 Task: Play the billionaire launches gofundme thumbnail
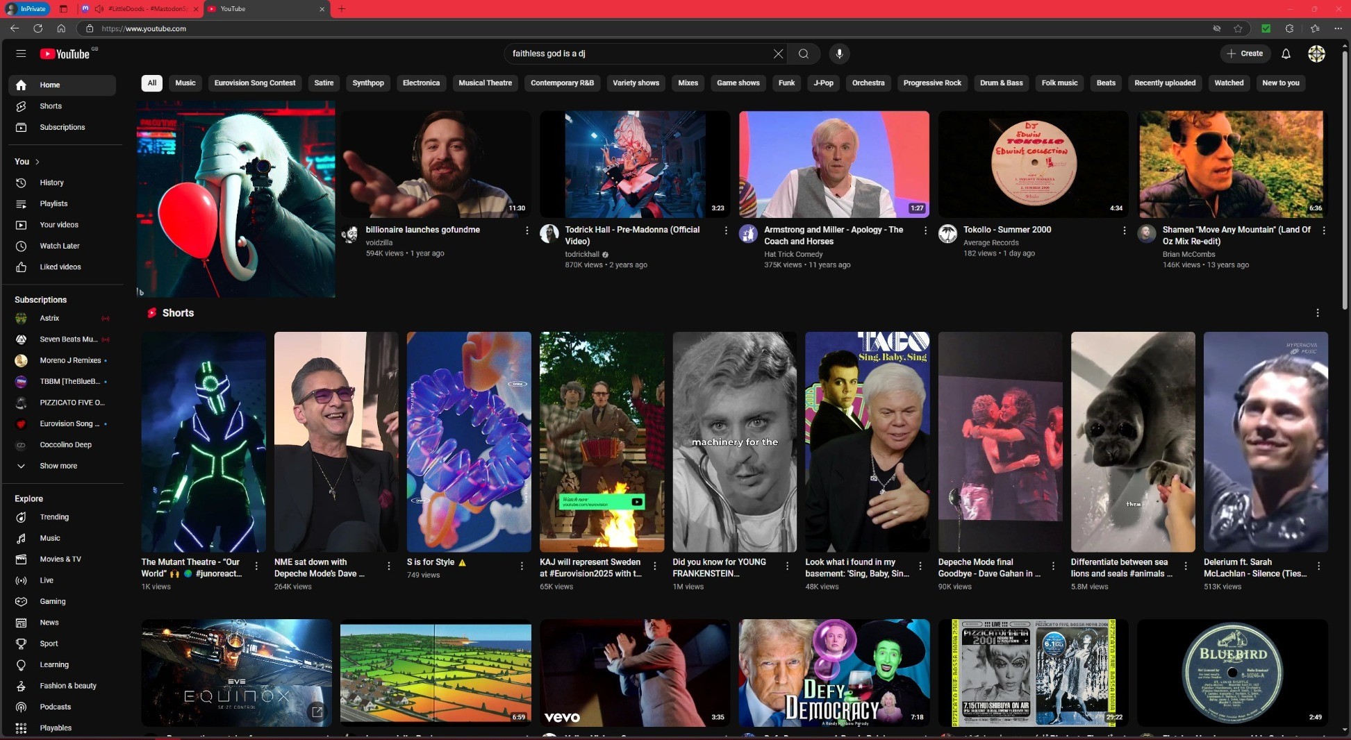[436, 165]
